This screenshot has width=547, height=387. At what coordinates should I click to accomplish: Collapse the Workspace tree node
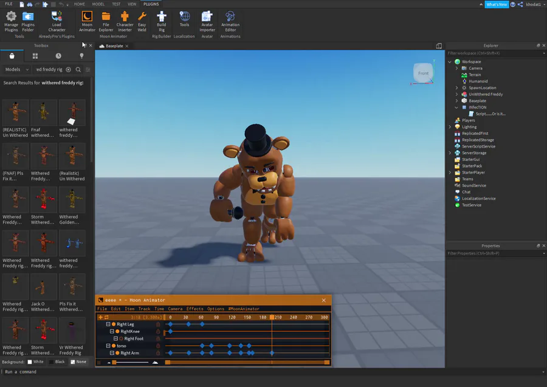[x=450, y=62]
